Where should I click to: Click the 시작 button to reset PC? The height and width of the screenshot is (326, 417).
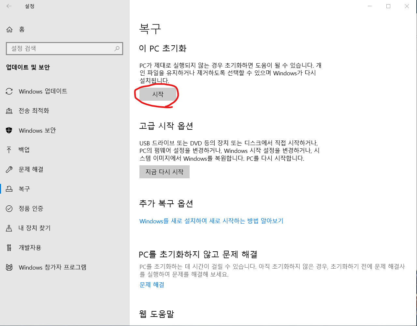[x=158, y=94]
